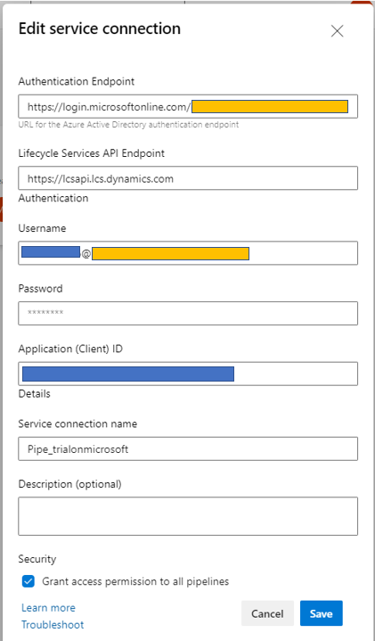Save the service connection changes
This screenshot has width=375, height=641.
[321, 613]
